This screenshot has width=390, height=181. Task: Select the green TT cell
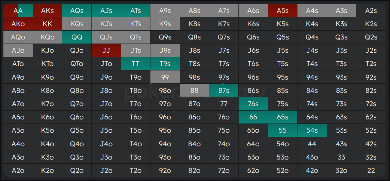coord(135,64)
